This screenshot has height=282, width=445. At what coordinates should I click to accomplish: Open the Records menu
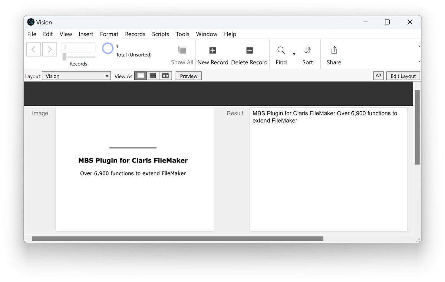click(135, 34)
